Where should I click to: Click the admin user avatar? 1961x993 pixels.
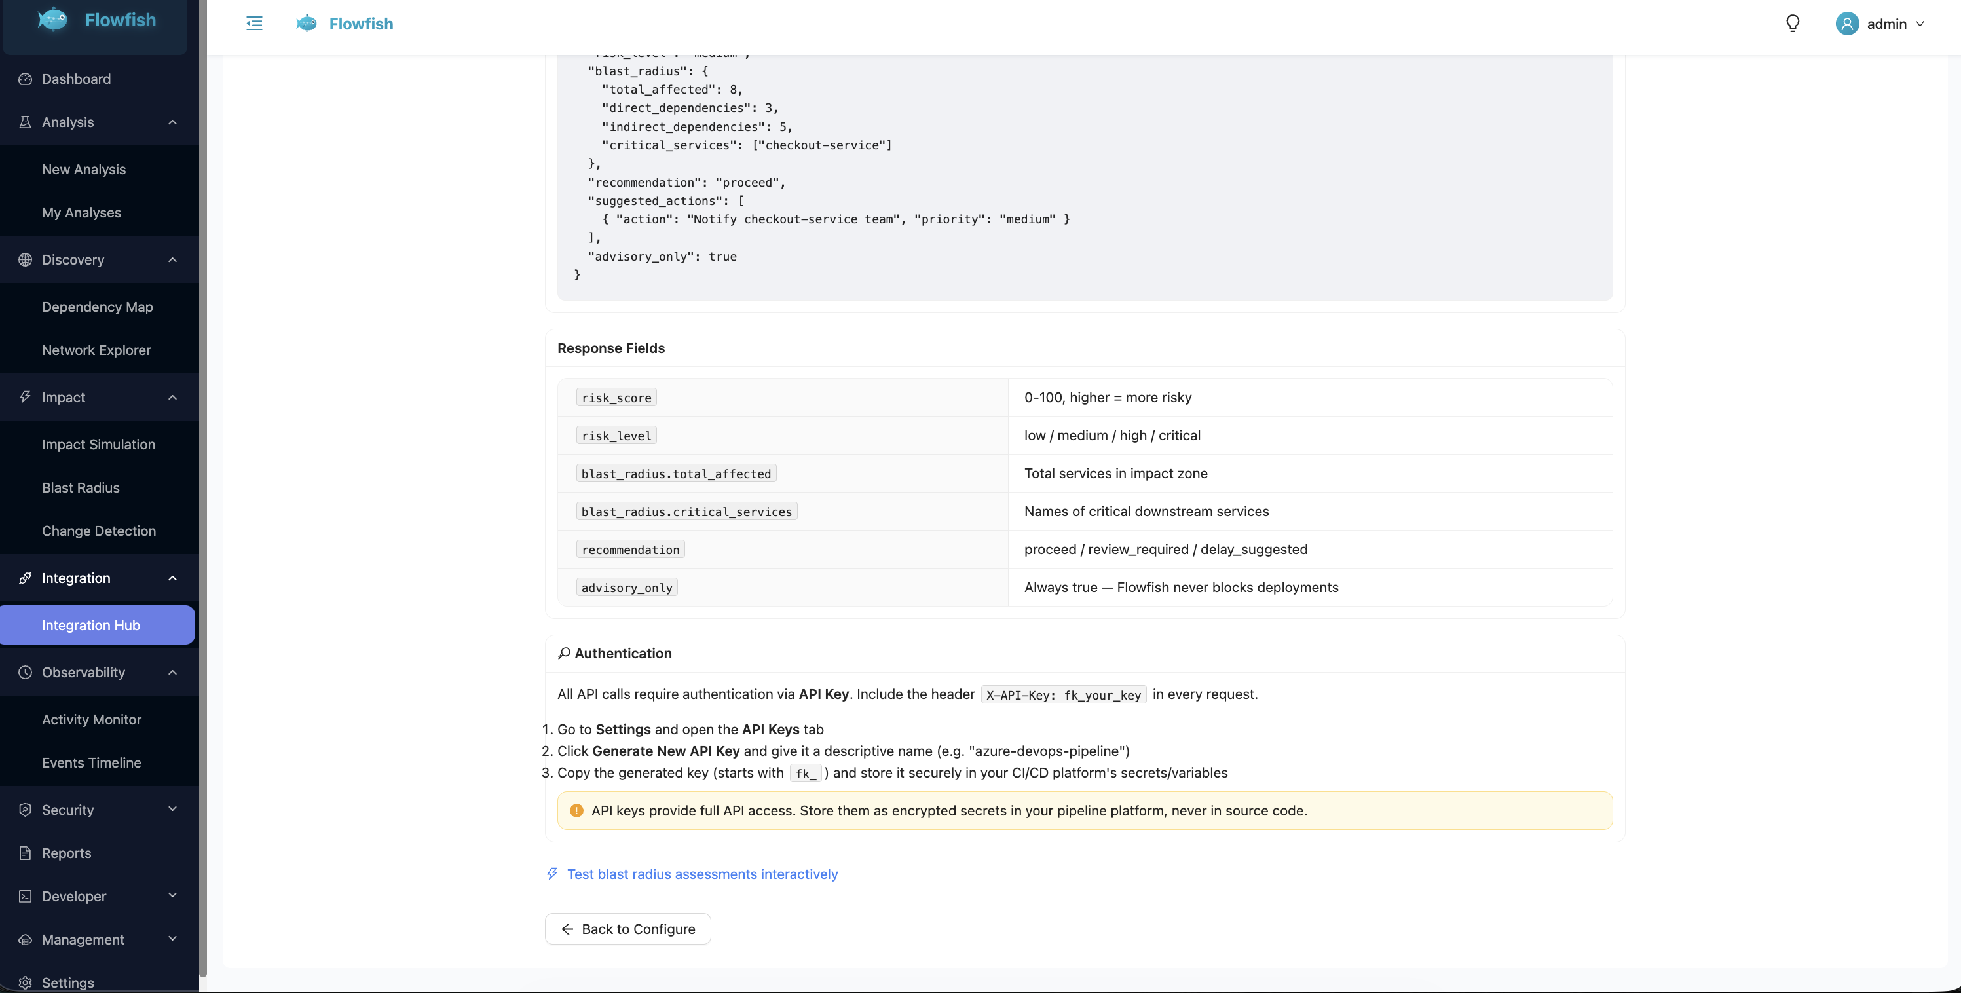click(1847, 24)
